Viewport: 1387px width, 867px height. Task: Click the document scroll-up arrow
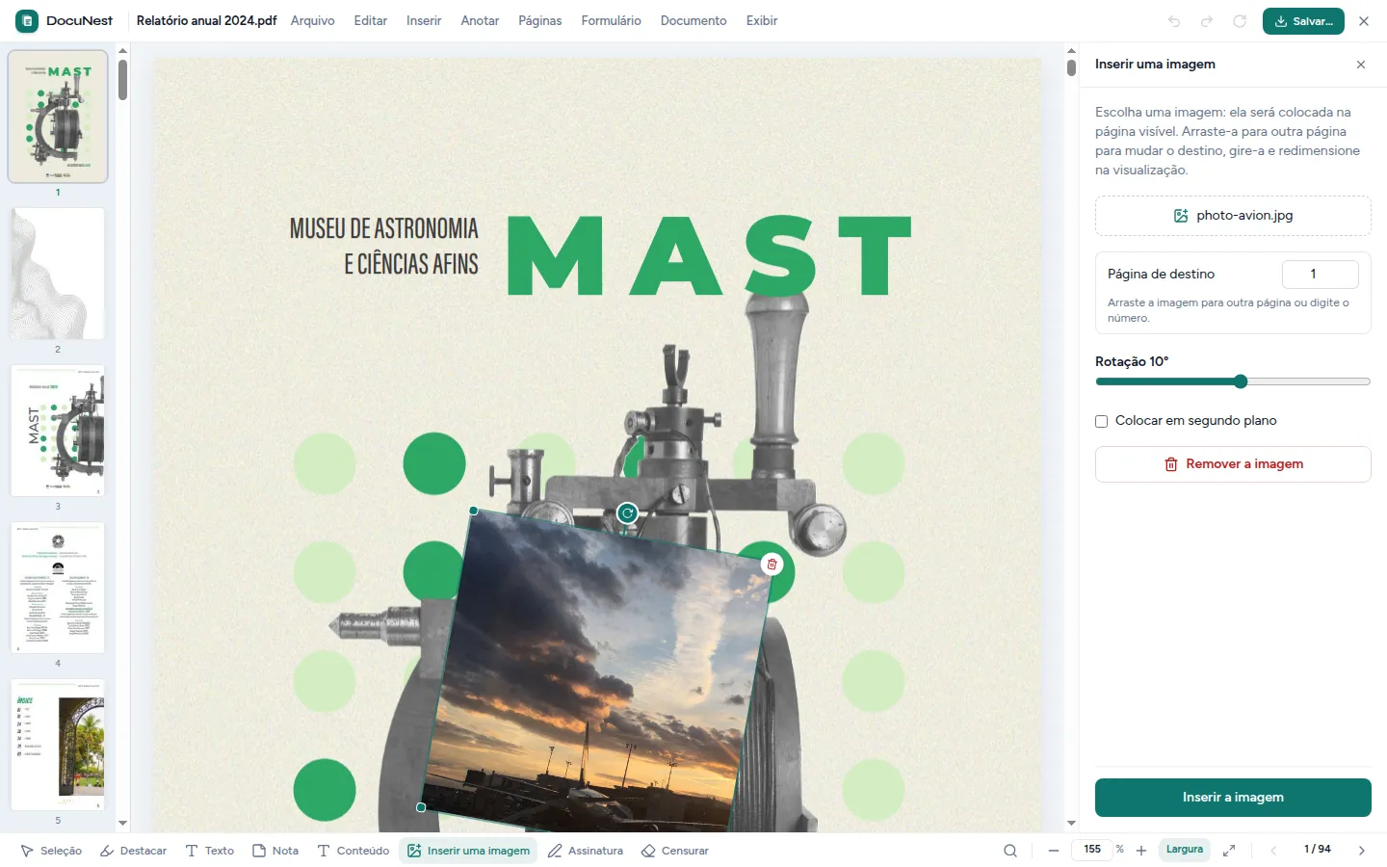(x=1071, y=50)
